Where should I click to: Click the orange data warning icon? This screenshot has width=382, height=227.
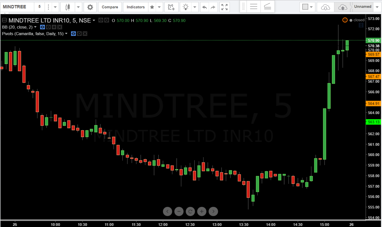tap(345, 20)
